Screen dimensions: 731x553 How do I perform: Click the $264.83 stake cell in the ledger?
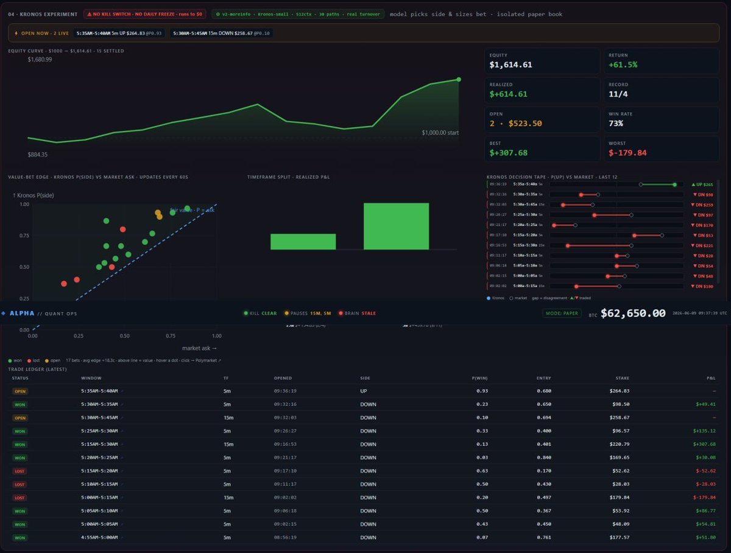click(620, 391)
